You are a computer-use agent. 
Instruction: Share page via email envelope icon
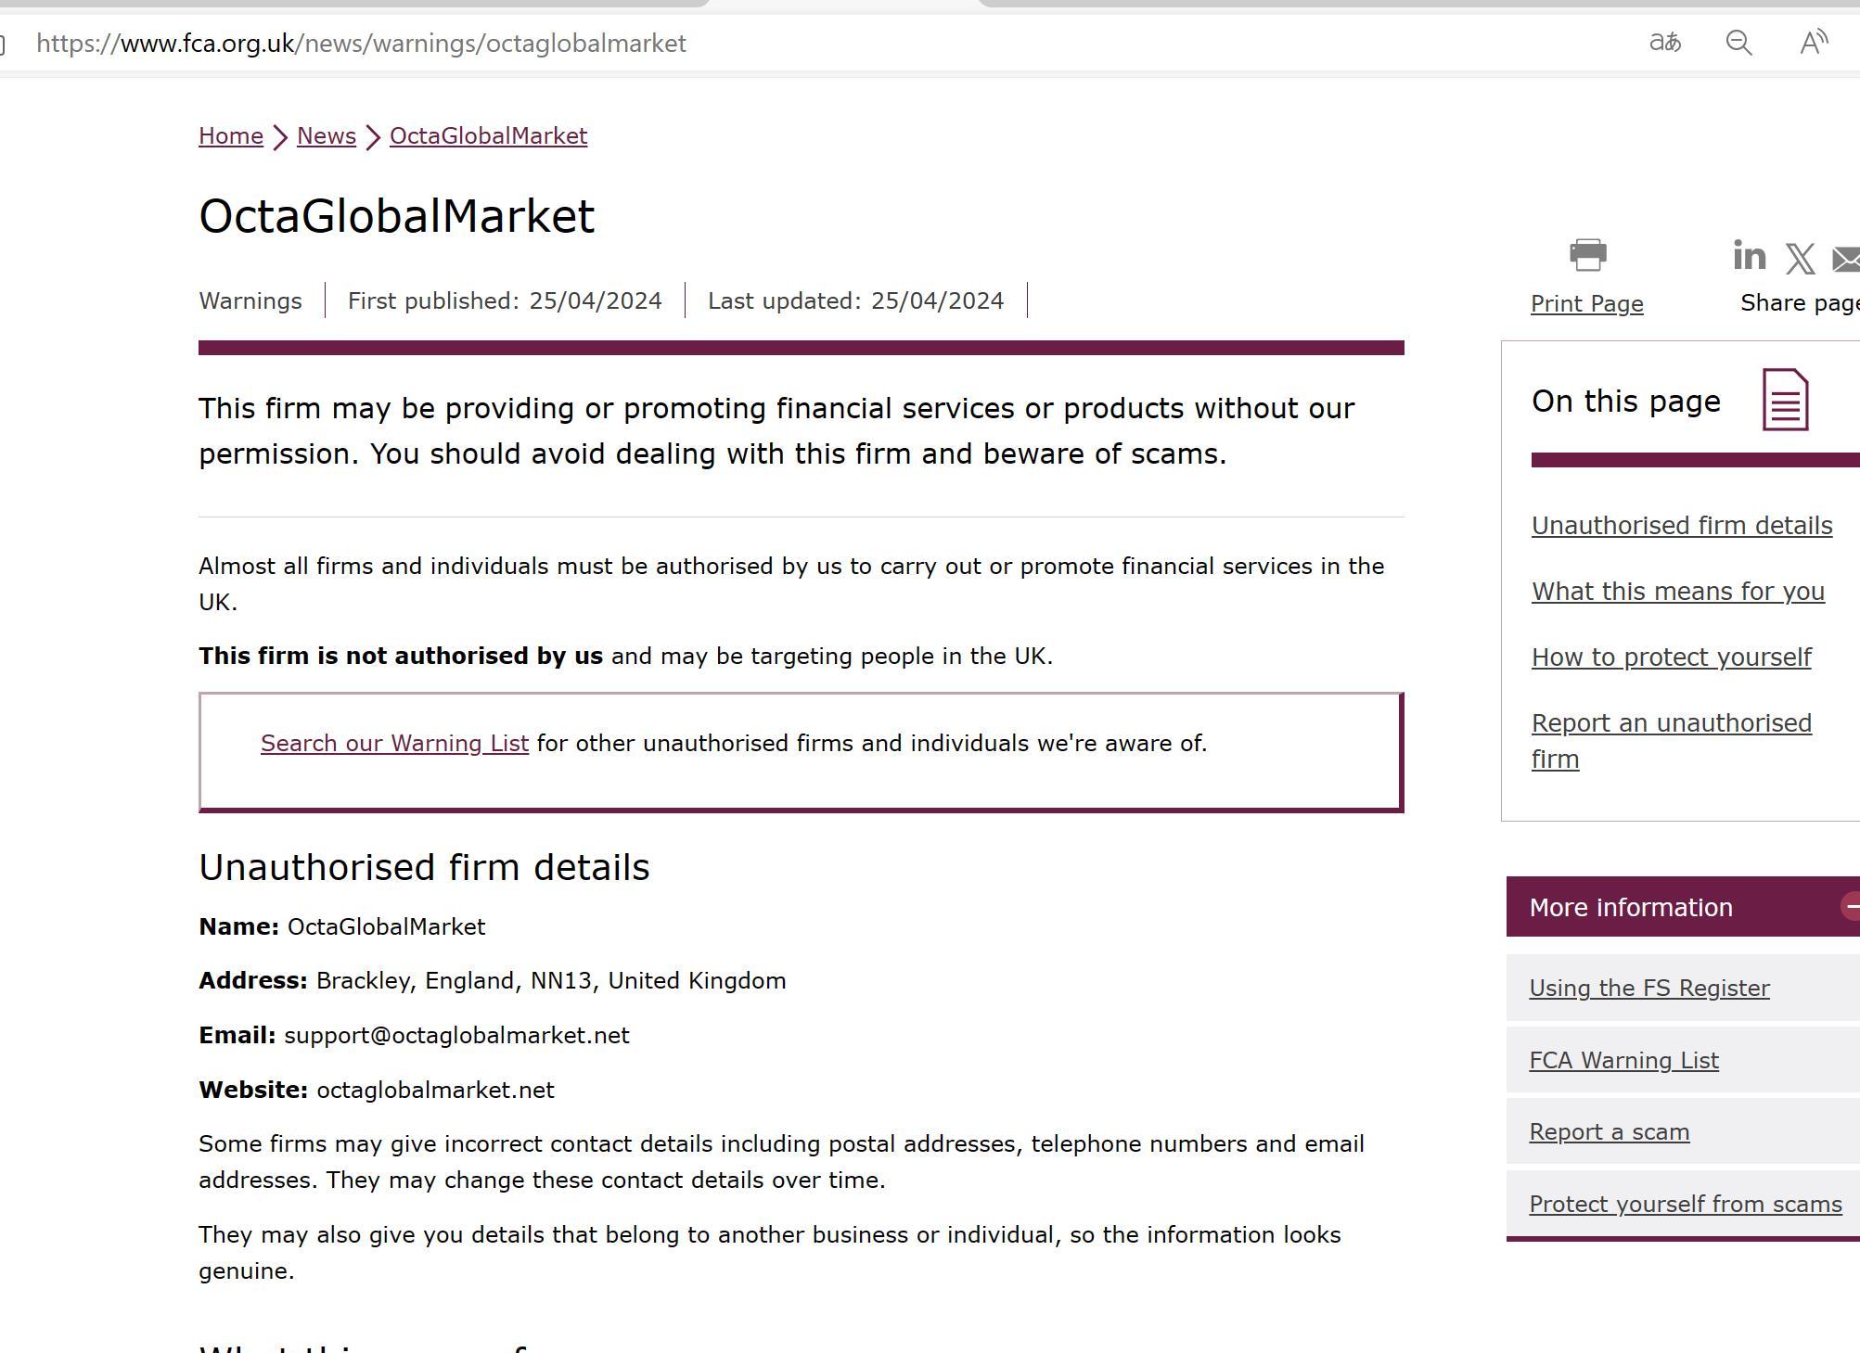point(1848,259)
